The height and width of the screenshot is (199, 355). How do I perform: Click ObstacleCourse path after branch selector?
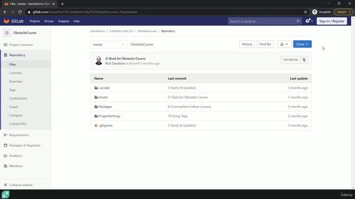point(142,44)
